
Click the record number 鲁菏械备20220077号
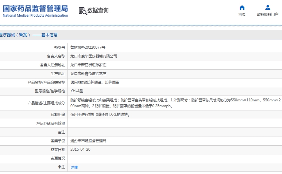point(88,48)
